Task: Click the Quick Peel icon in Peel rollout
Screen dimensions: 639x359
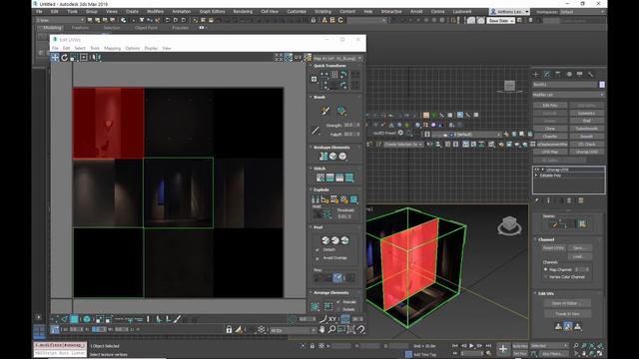Action: point(325,240)
